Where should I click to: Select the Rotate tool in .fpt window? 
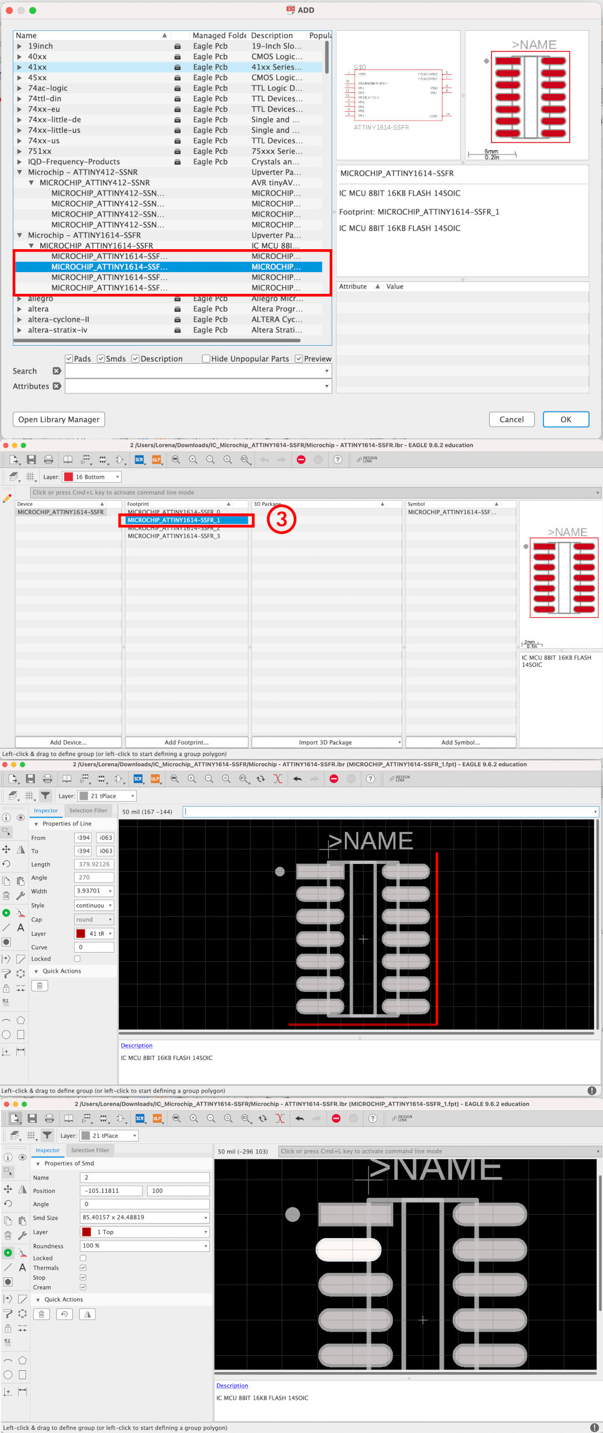click(x=8, y=1204)
